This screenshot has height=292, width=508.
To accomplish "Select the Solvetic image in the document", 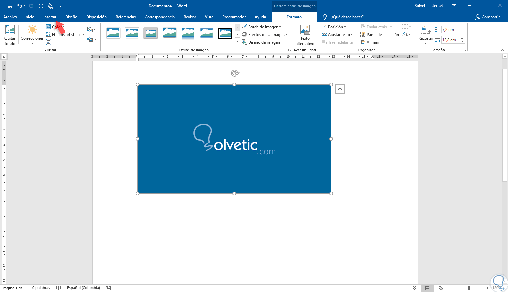I will click(x=234, y=139).
